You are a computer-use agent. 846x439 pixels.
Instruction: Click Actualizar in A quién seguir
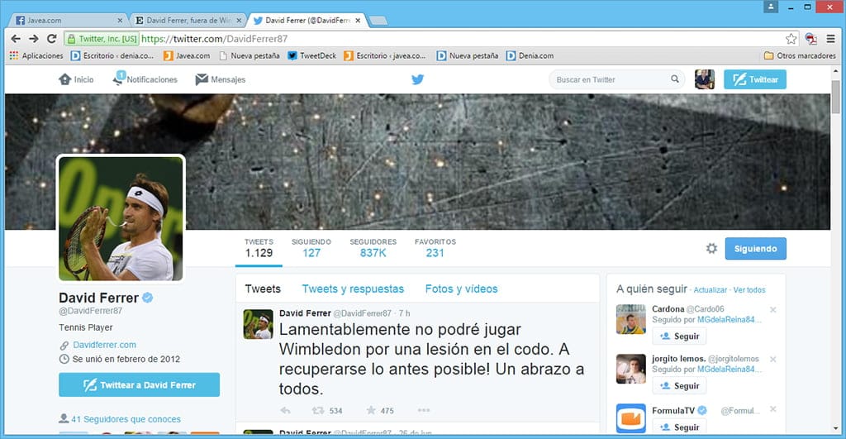[710, 290]
